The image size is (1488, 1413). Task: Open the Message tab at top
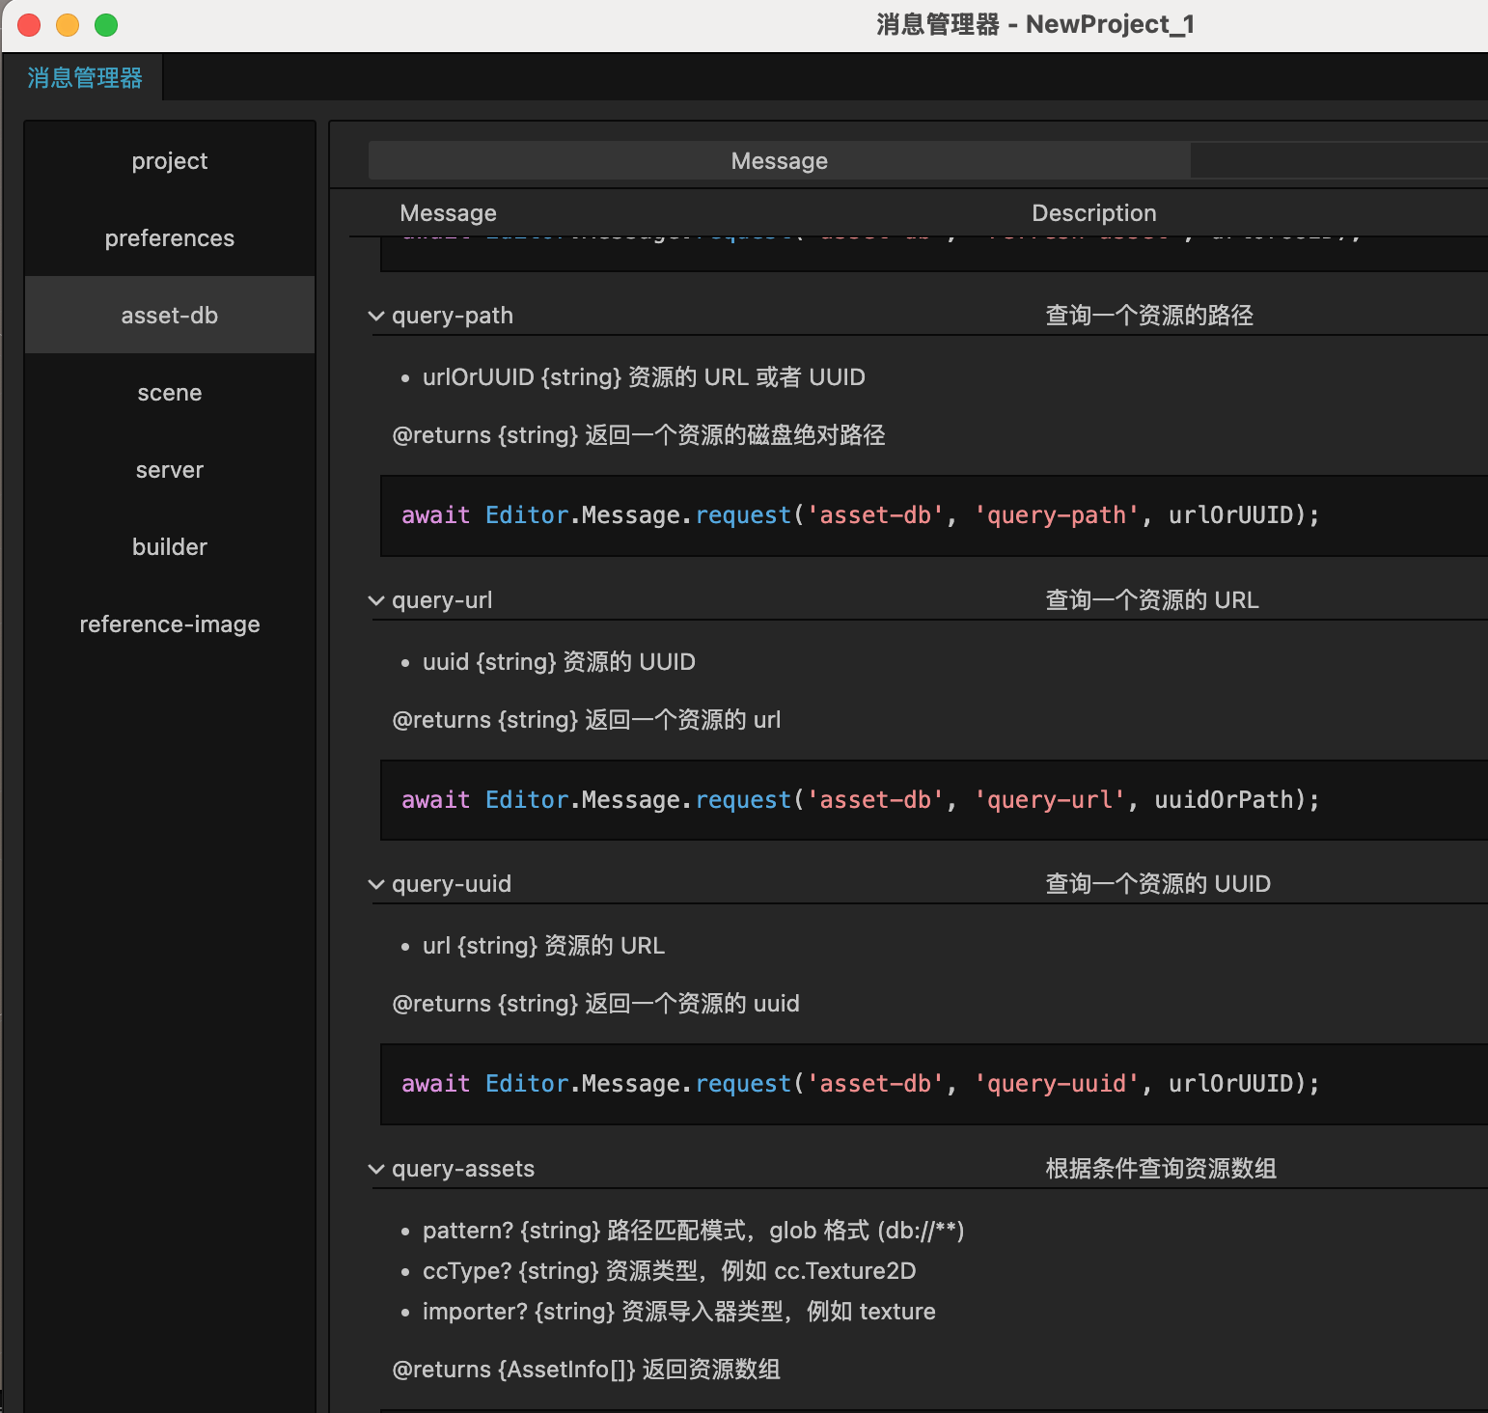click(780, 161)
